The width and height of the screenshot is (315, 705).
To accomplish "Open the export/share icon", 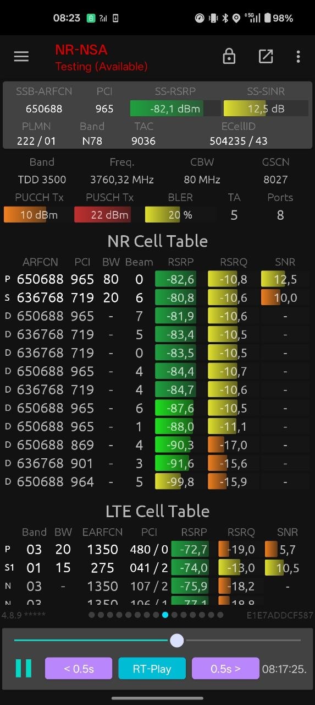I will click(x=266, y=56).
